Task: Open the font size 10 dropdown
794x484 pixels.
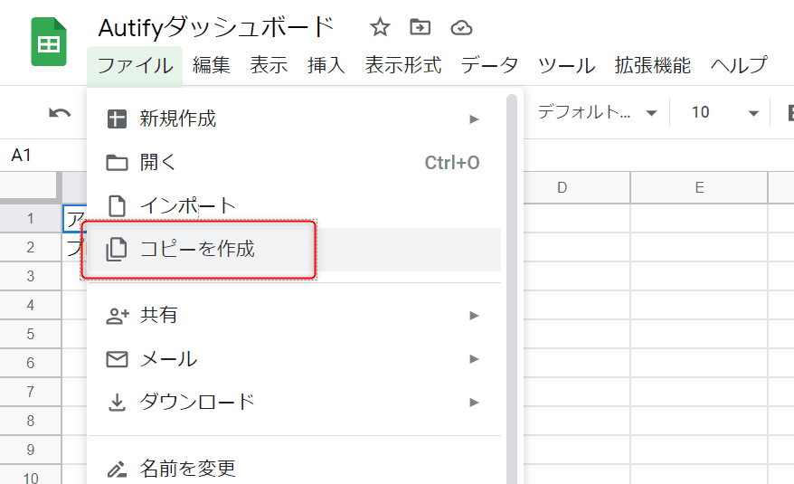Action: [723, 113]
